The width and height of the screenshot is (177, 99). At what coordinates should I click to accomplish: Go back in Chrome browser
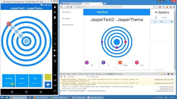click(x=61, y=7)
